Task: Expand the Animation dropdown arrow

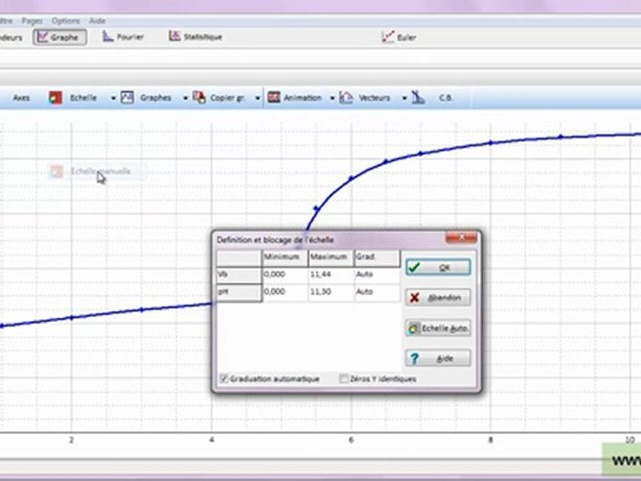Action: [333, 98]
